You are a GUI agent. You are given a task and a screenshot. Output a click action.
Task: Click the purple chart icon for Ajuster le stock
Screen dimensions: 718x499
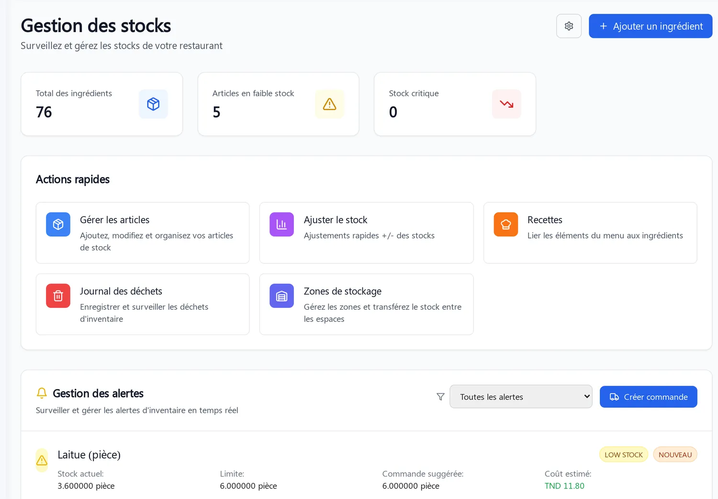(281, 224)
